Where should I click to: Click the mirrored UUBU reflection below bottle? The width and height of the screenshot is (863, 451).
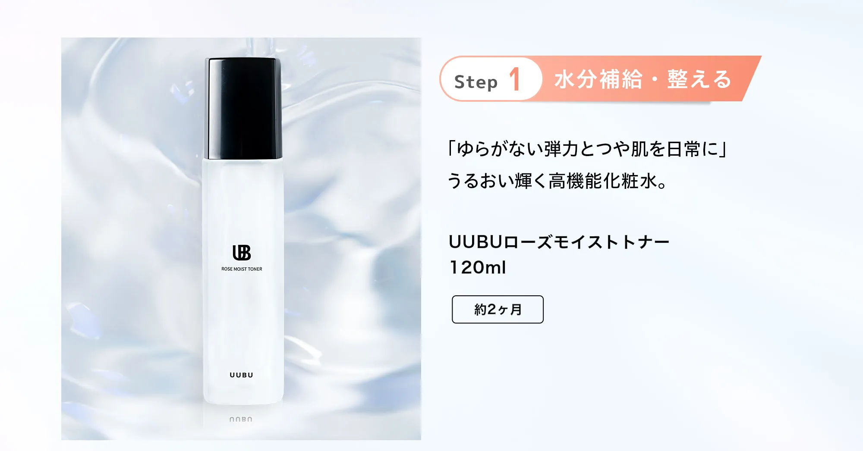241,419
